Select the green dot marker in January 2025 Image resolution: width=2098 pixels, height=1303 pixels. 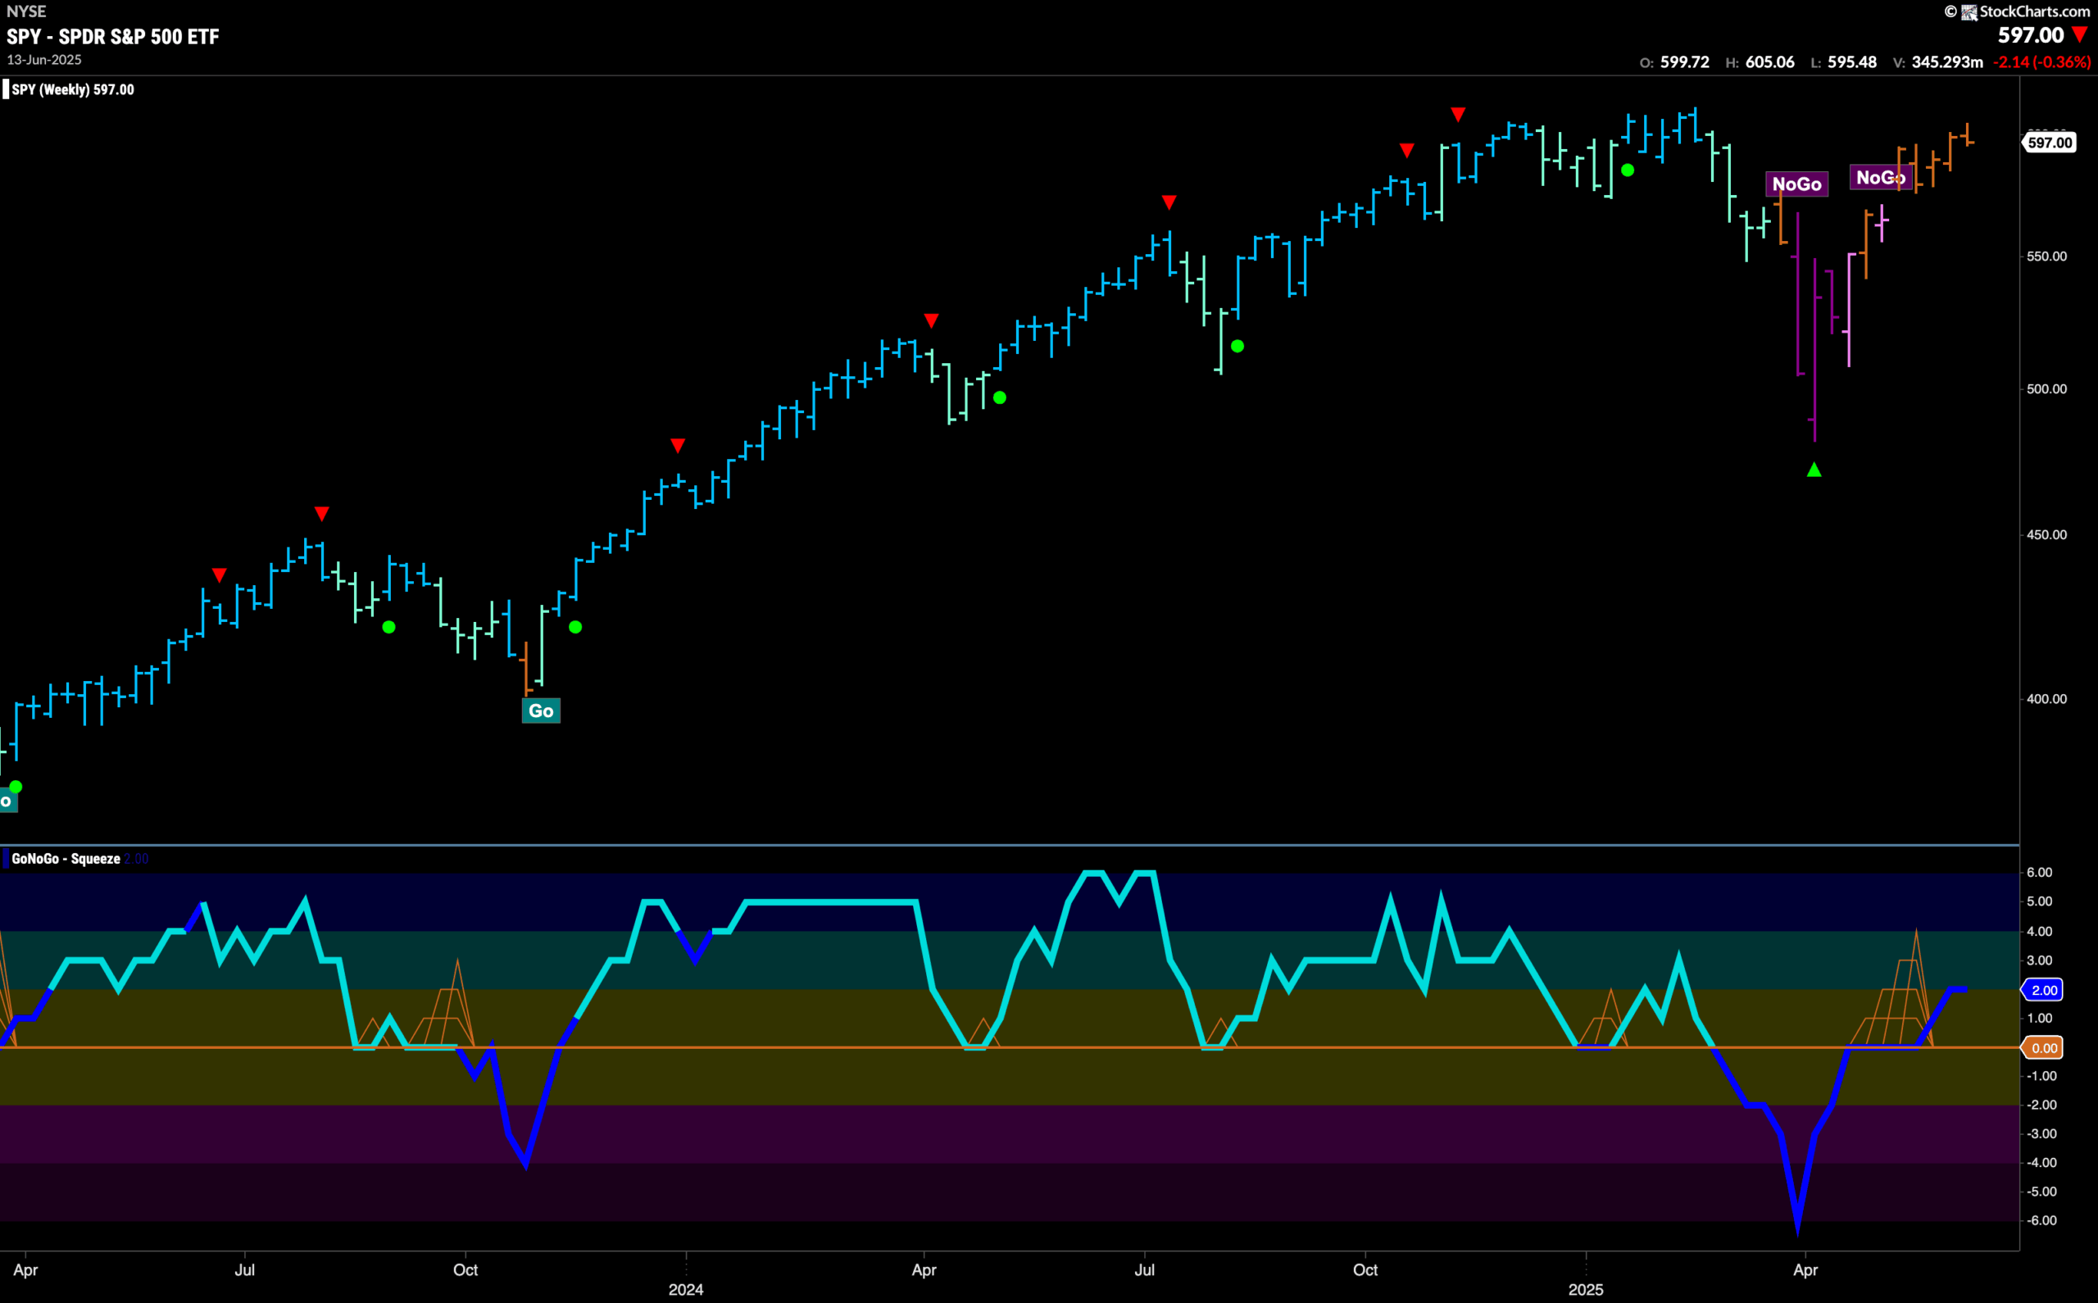point(1628,170)
